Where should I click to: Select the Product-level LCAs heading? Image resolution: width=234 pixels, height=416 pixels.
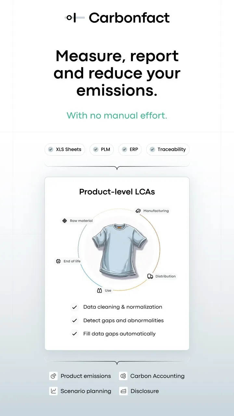pos(117,192)
